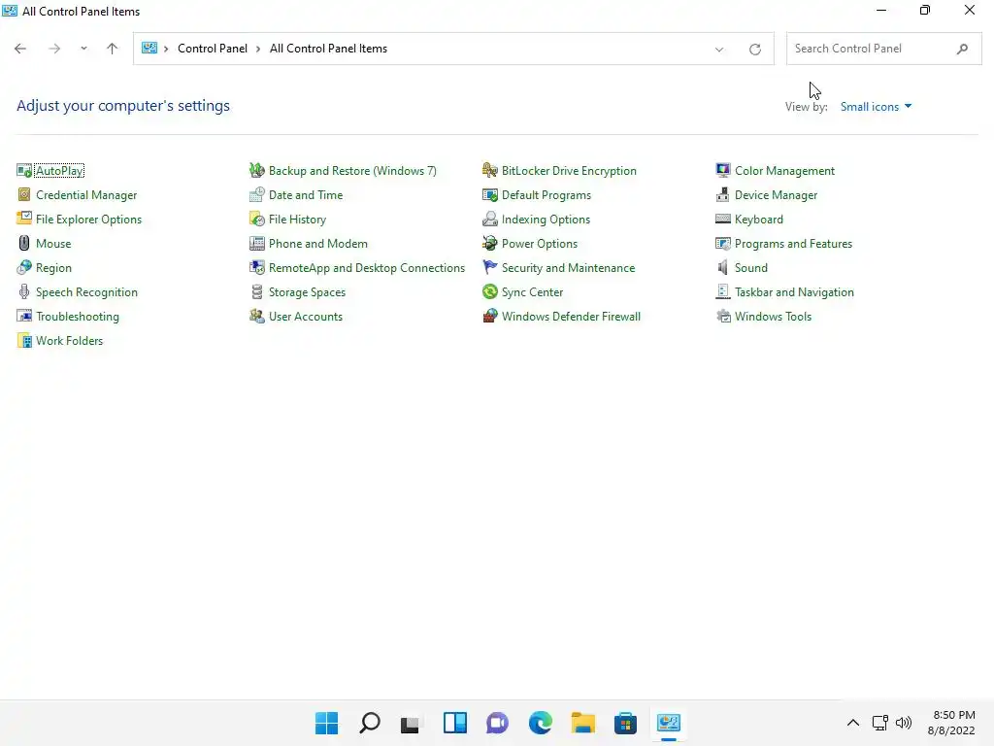Go forward using the Forward arrow
The width and height of the screenshot is (994, 746).
(x=54, y=49)
